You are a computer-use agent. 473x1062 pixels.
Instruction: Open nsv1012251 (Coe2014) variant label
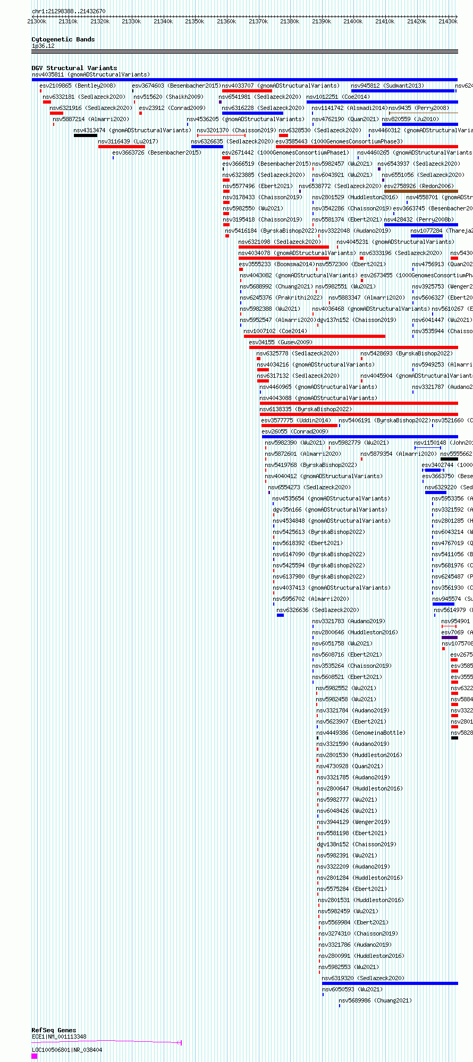pos(338,97)
